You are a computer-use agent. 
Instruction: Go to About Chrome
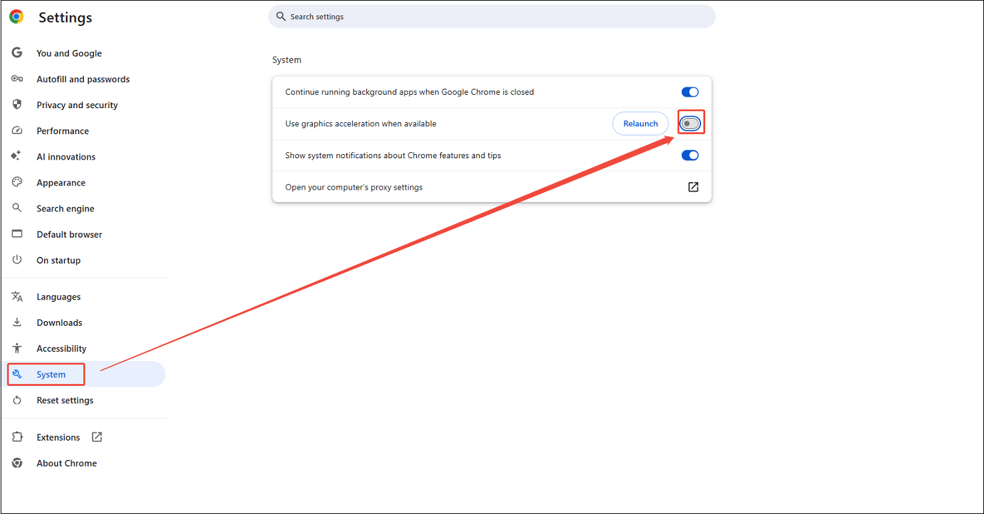tap(66, 463)
